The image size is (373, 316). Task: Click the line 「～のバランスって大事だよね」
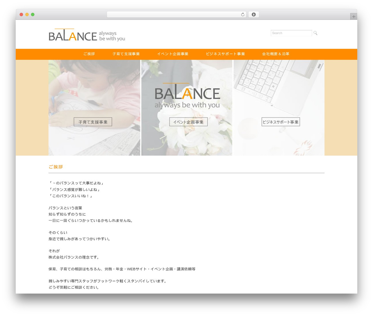(77, 183)
